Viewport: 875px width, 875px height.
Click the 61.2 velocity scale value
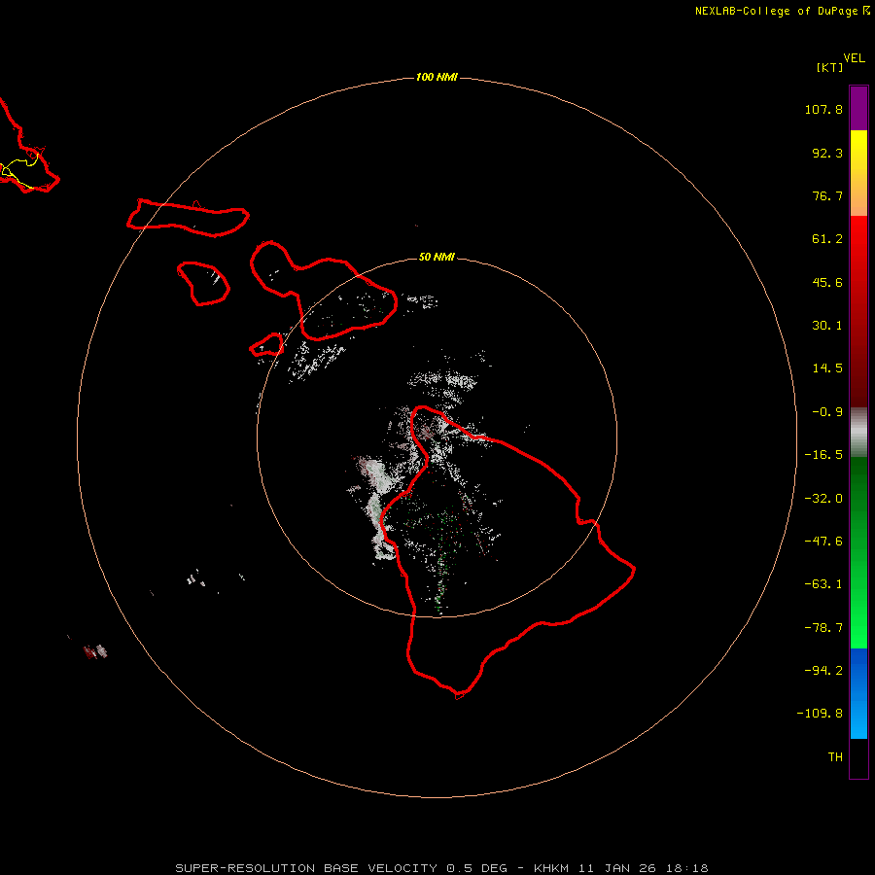827,239
